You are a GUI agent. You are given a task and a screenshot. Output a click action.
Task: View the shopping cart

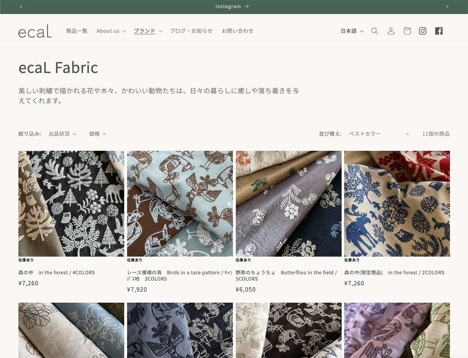tap(406, 31)
